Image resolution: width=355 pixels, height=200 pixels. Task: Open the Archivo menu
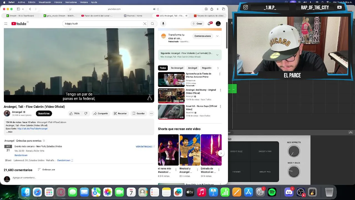[21, 2]
